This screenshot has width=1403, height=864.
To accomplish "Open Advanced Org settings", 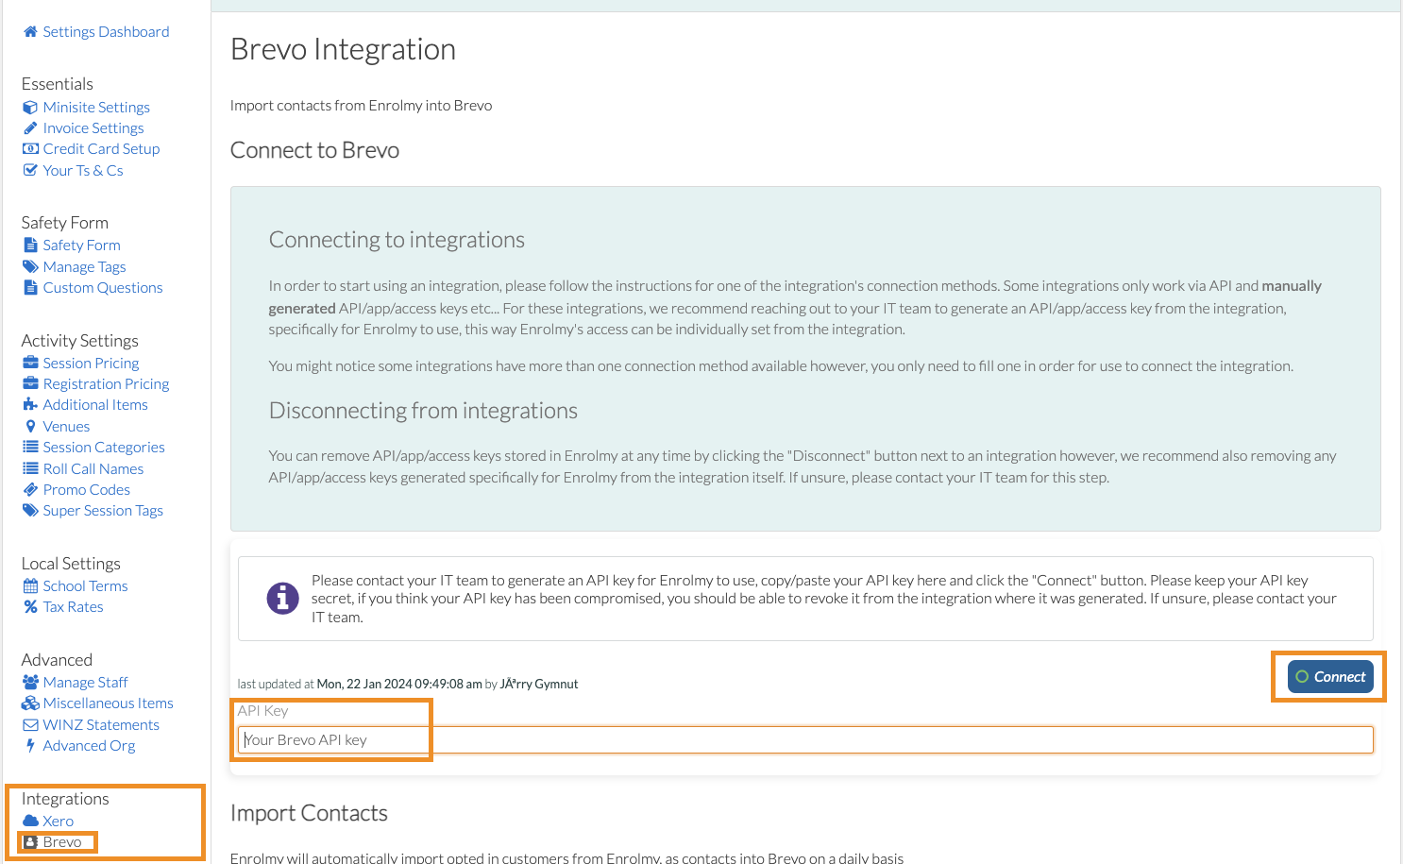I will pyautogui.click(x=89, y=746).
